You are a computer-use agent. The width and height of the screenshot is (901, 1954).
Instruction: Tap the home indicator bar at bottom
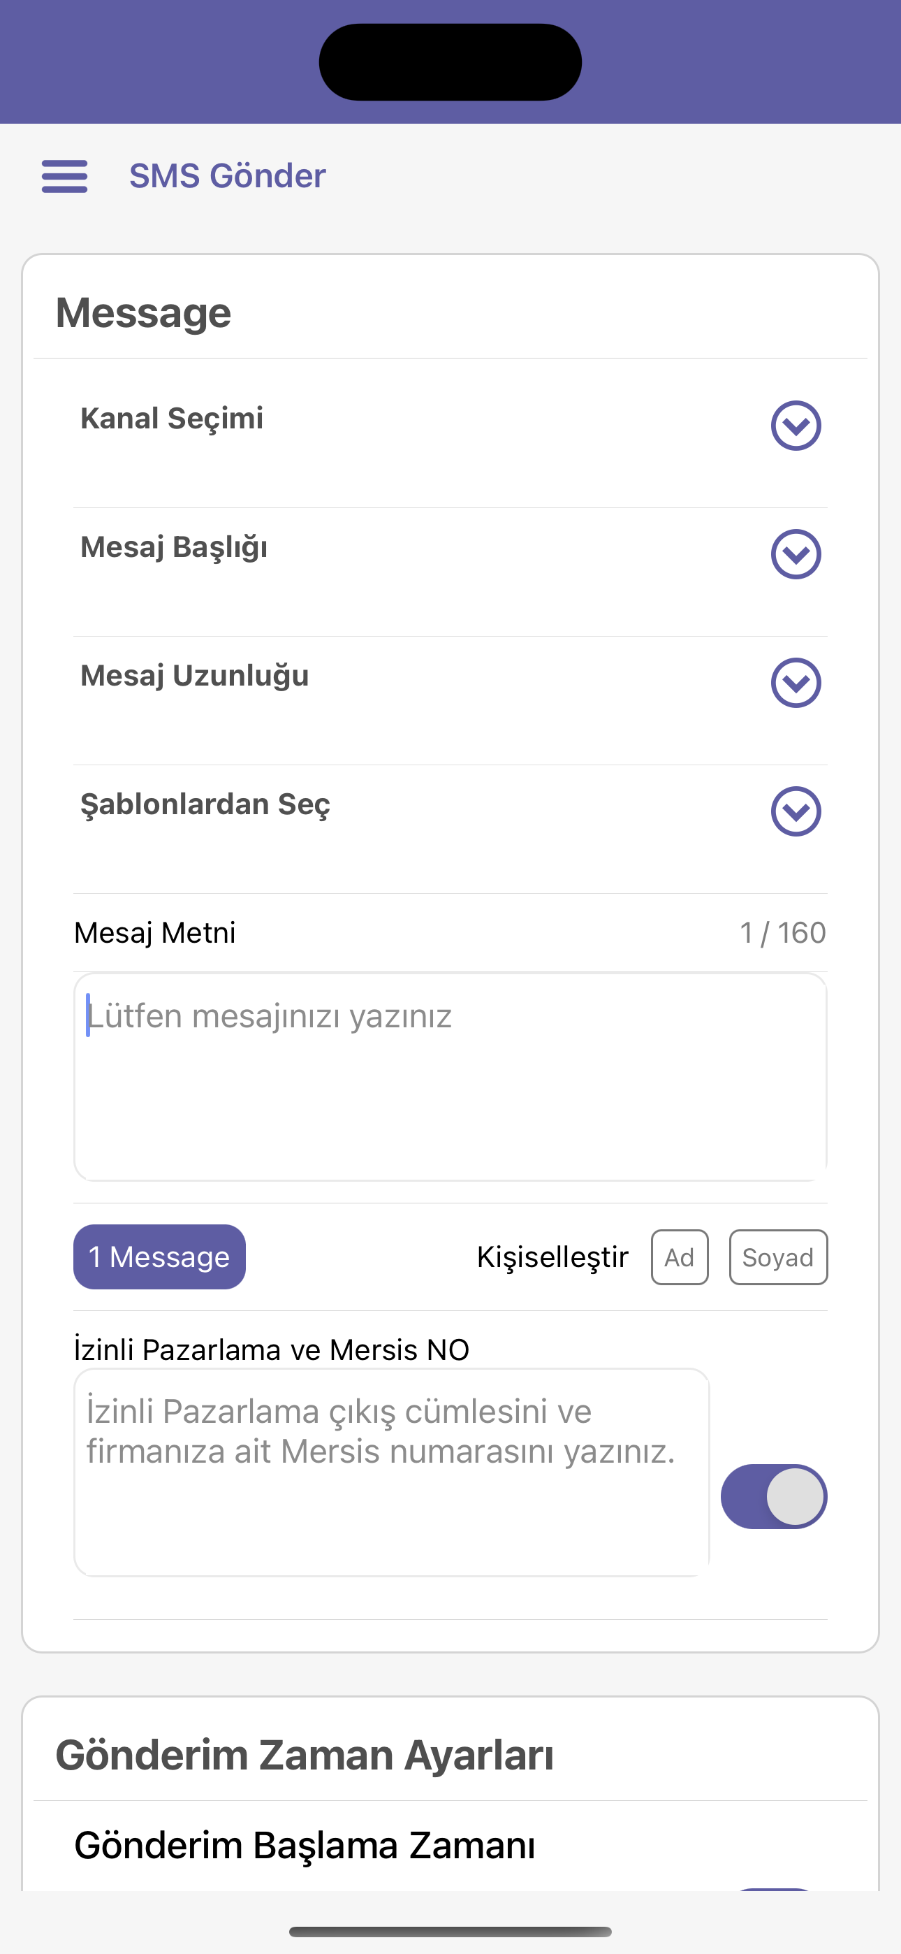pos(450,1931)
